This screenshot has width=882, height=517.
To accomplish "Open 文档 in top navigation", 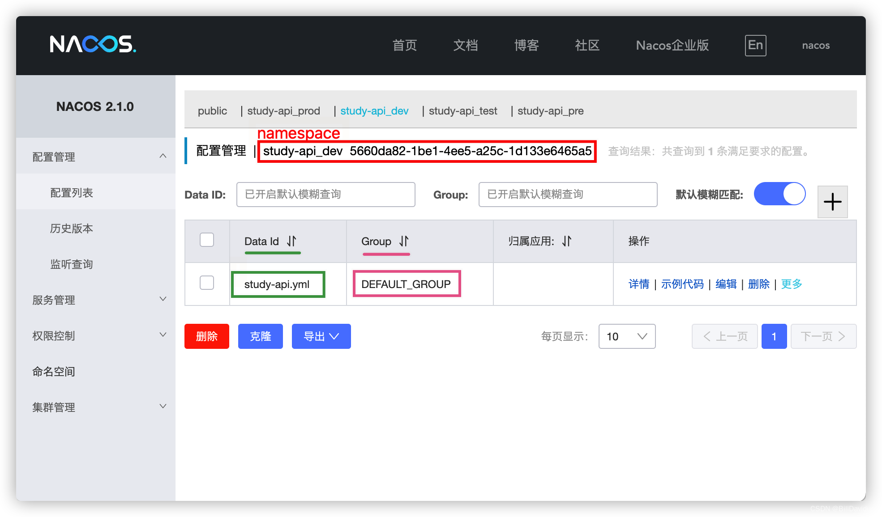I will 466,45.
